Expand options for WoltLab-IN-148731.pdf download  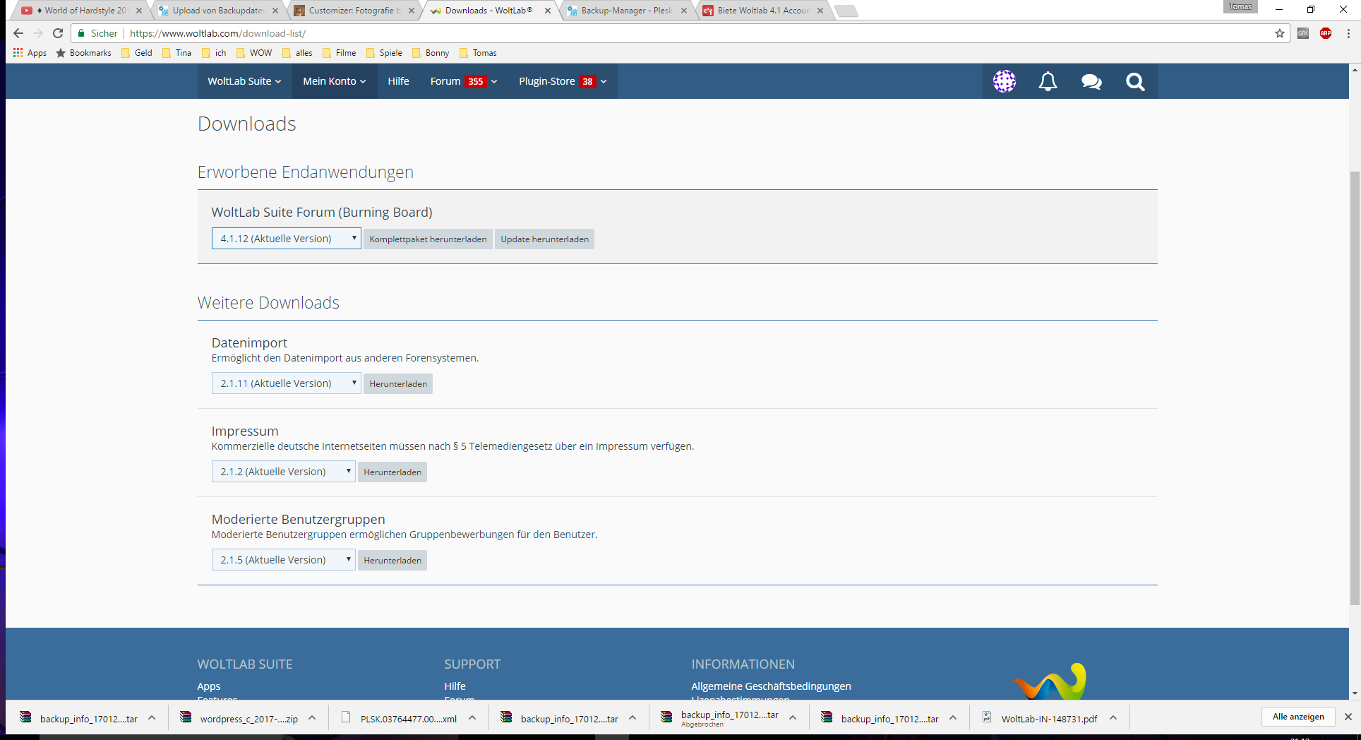click(1113, 718)
